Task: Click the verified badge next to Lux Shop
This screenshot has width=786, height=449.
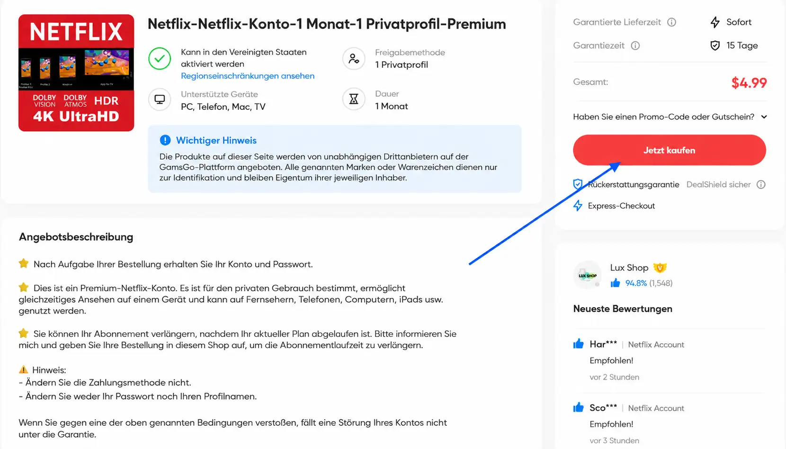Action: [660, 268]
